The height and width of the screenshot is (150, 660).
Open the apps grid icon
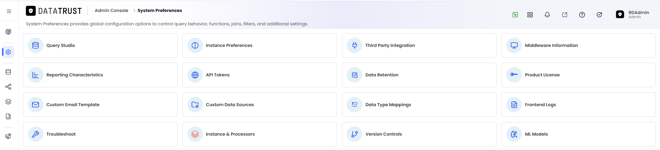tap(530, 15)
